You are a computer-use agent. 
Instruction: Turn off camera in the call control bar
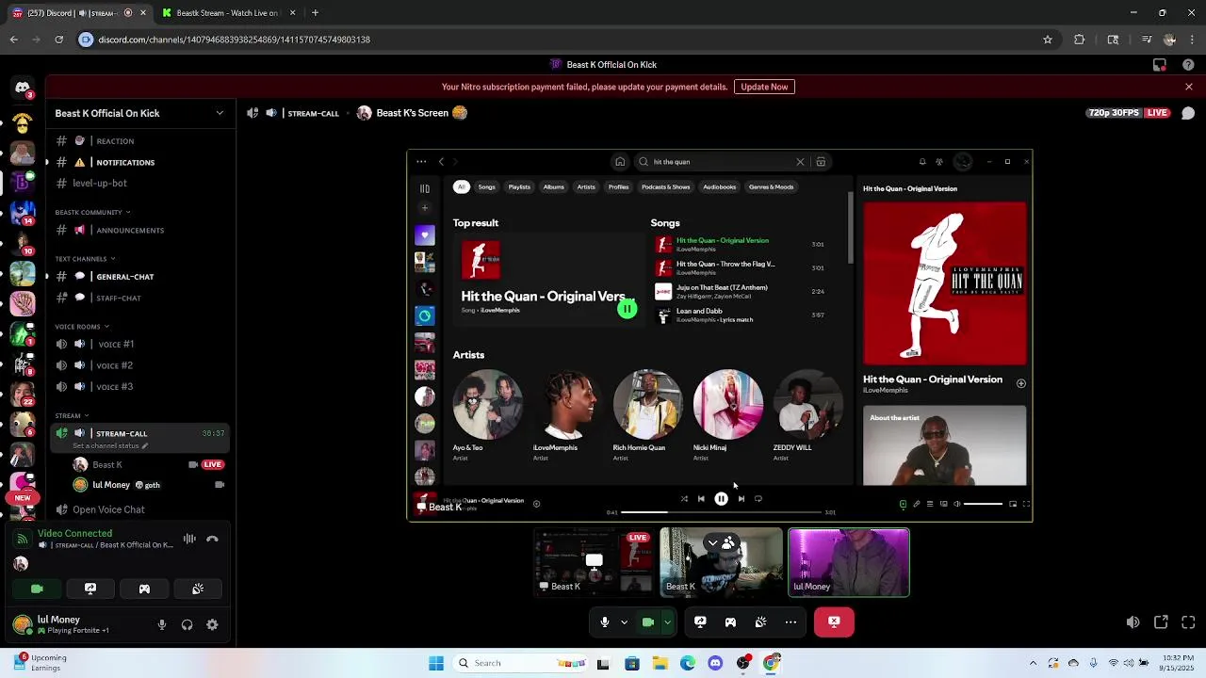point(648,621)
